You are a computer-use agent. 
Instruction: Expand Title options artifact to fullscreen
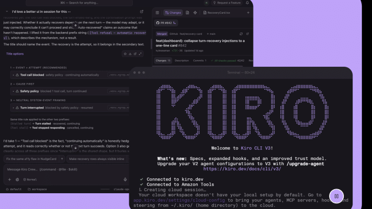(x=140, y=54)
